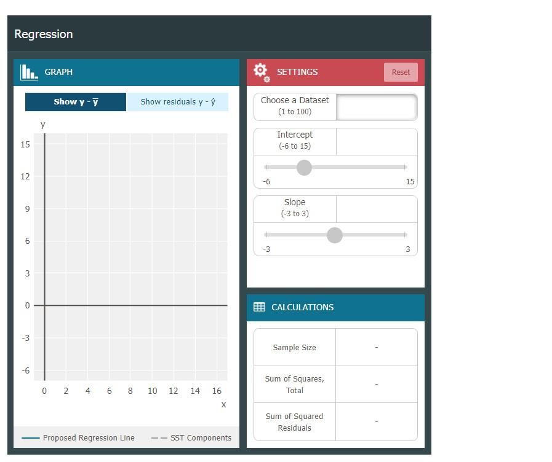552x462 pixels.
Task: Switch to the Show residuals y - ŷ view
Action: click(178, 101)
